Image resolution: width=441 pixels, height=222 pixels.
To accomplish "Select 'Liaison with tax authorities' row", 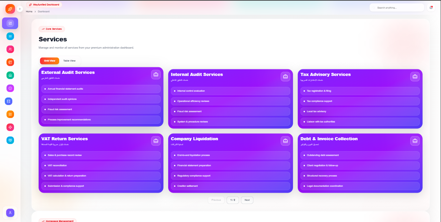I will pyautogui.click(x=360, y=122).
